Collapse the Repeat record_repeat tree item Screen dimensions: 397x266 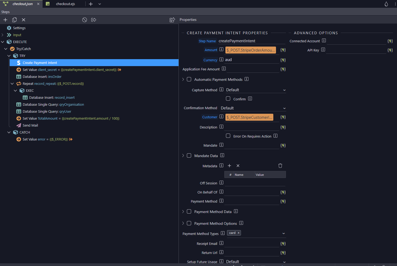click(x=12, y=83)
